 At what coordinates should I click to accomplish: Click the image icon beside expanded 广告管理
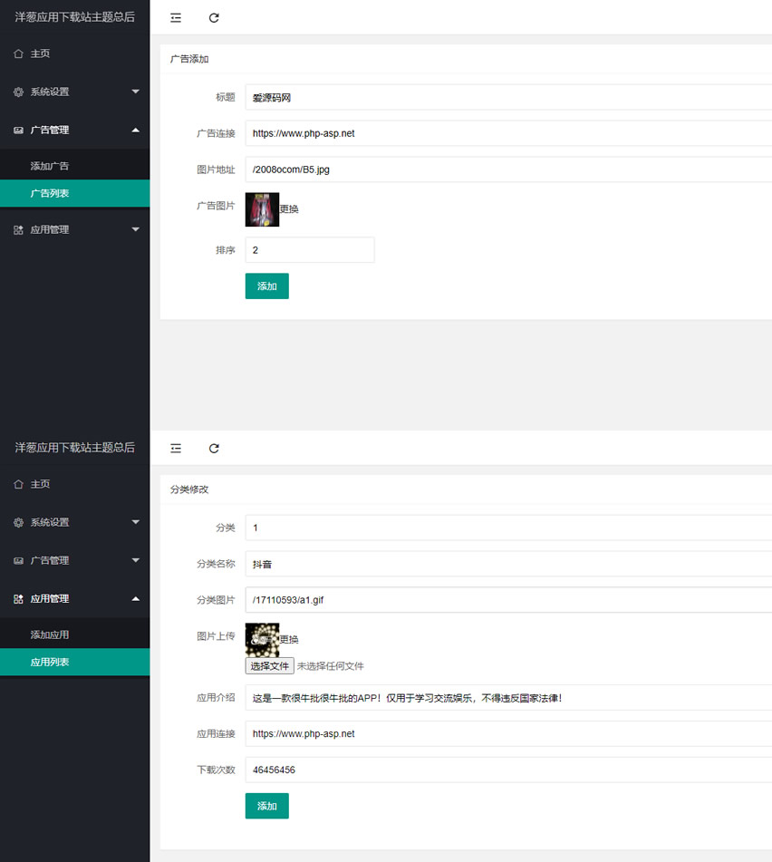point(18,131)
